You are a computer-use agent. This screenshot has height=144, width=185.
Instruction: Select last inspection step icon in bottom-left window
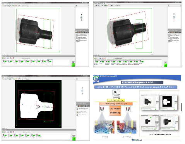click(x=37, y=135)
